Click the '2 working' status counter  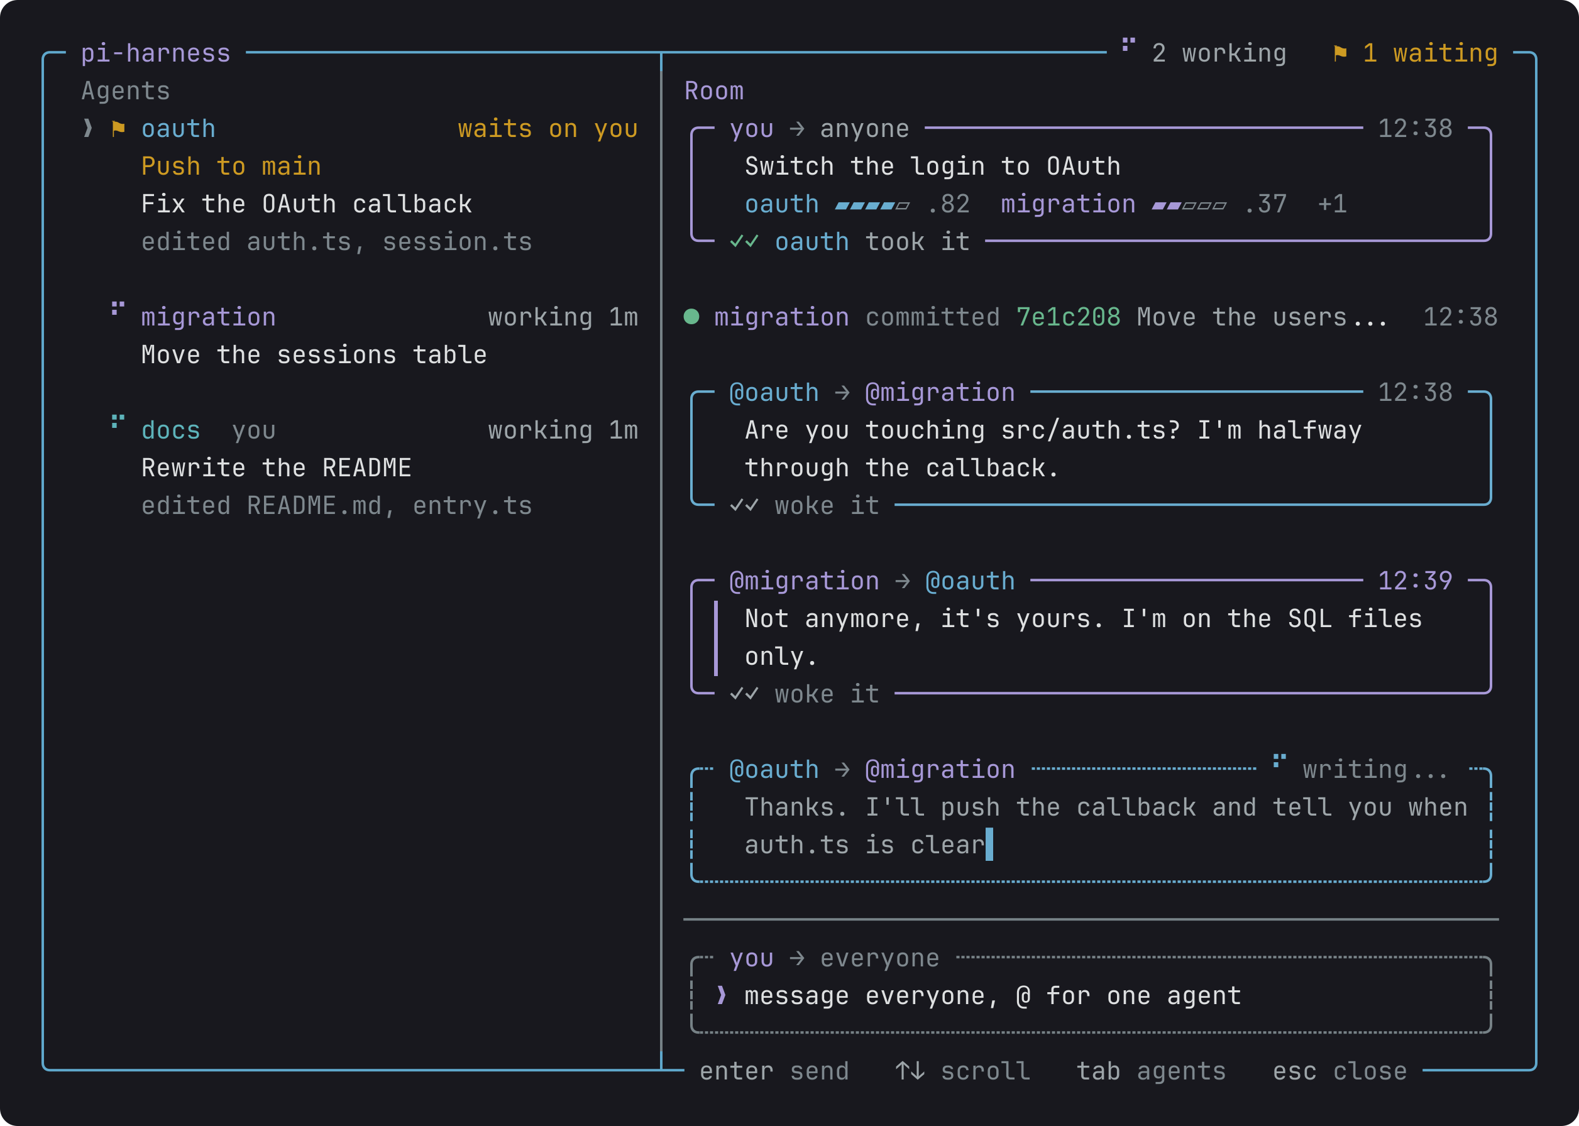(1219, 53)
